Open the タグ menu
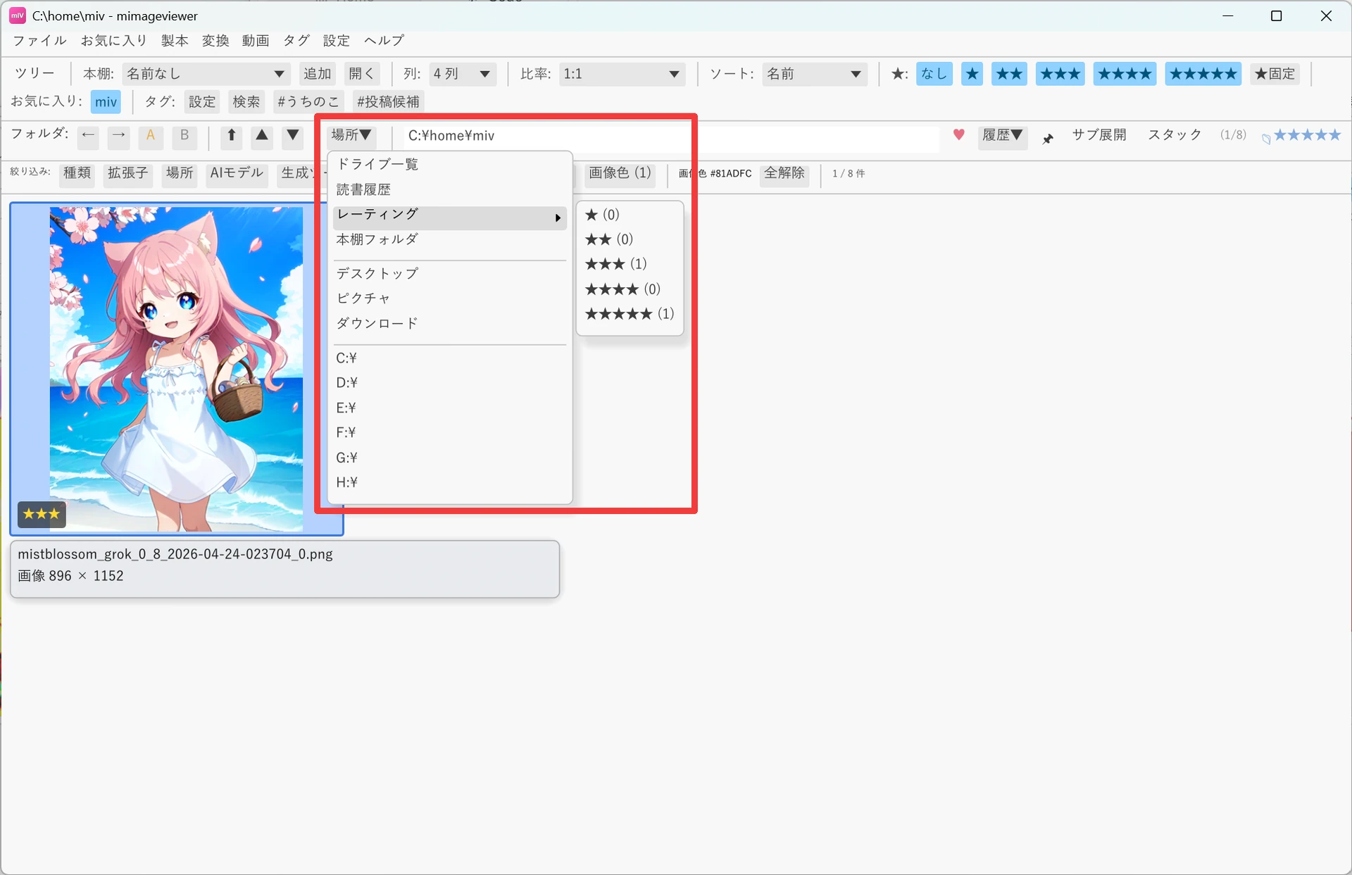 coord(296,41)
